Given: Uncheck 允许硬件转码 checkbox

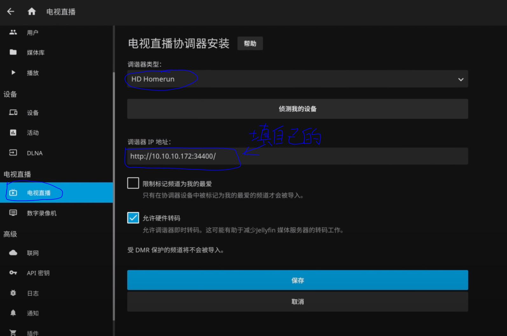Looking at the screenshot, I should point(133,218).
